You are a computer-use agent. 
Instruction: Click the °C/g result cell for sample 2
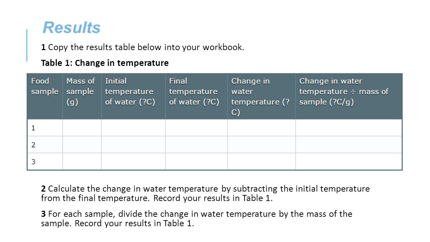[349, 145]
